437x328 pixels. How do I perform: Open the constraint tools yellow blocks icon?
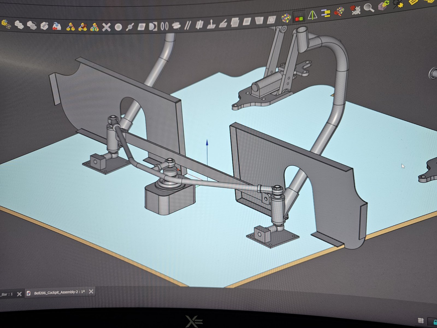tap(71, 27)
